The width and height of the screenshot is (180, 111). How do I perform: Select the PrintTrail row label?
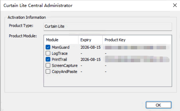tap(59, 59)
